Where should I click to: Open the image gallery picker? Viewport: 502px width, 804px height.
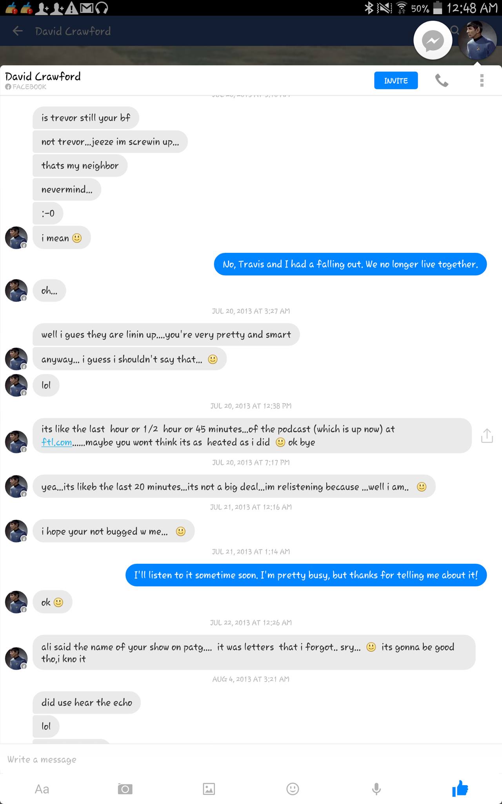click(x=209, y=789)
